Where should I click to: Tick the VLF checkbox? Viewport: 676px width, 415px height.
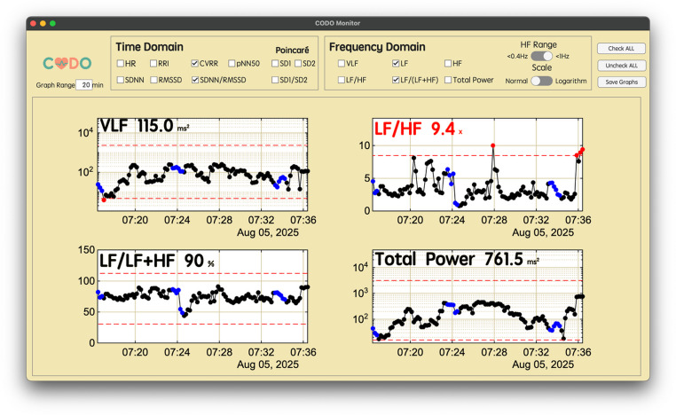coord(342,63)
